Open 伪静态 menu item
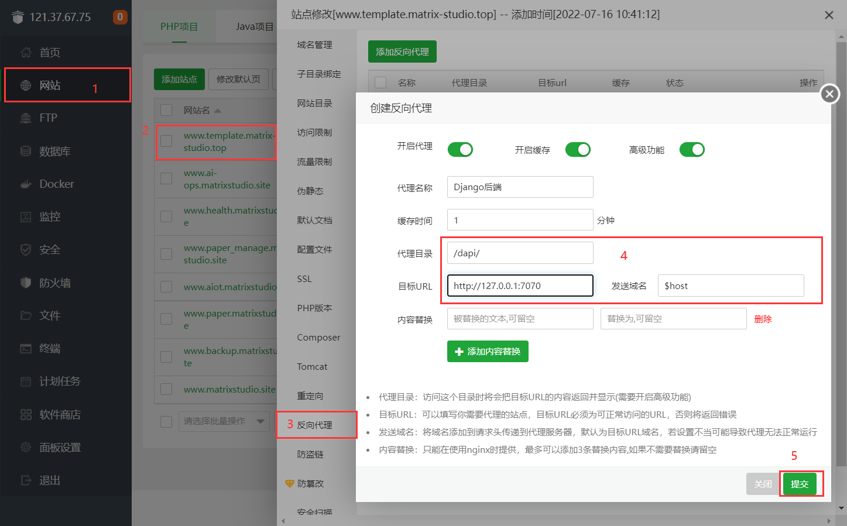The height and width of the screenshot is (526, 847). point(310,191)
